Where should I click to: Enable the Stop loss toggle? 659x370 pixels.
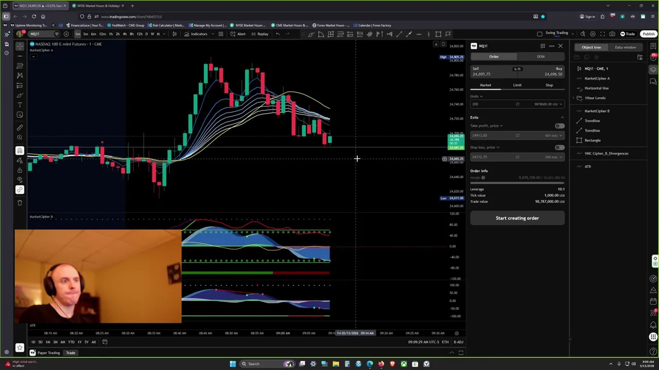coord(559,147)
